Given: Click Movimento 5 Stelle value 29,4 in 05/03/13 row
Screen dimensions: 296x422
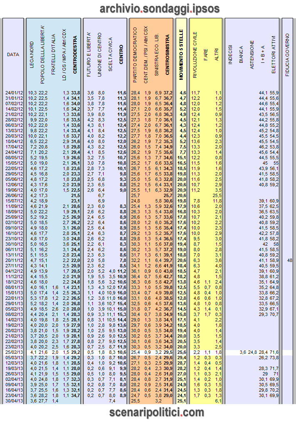Looking at the screenshot, I should click(182, 358).
